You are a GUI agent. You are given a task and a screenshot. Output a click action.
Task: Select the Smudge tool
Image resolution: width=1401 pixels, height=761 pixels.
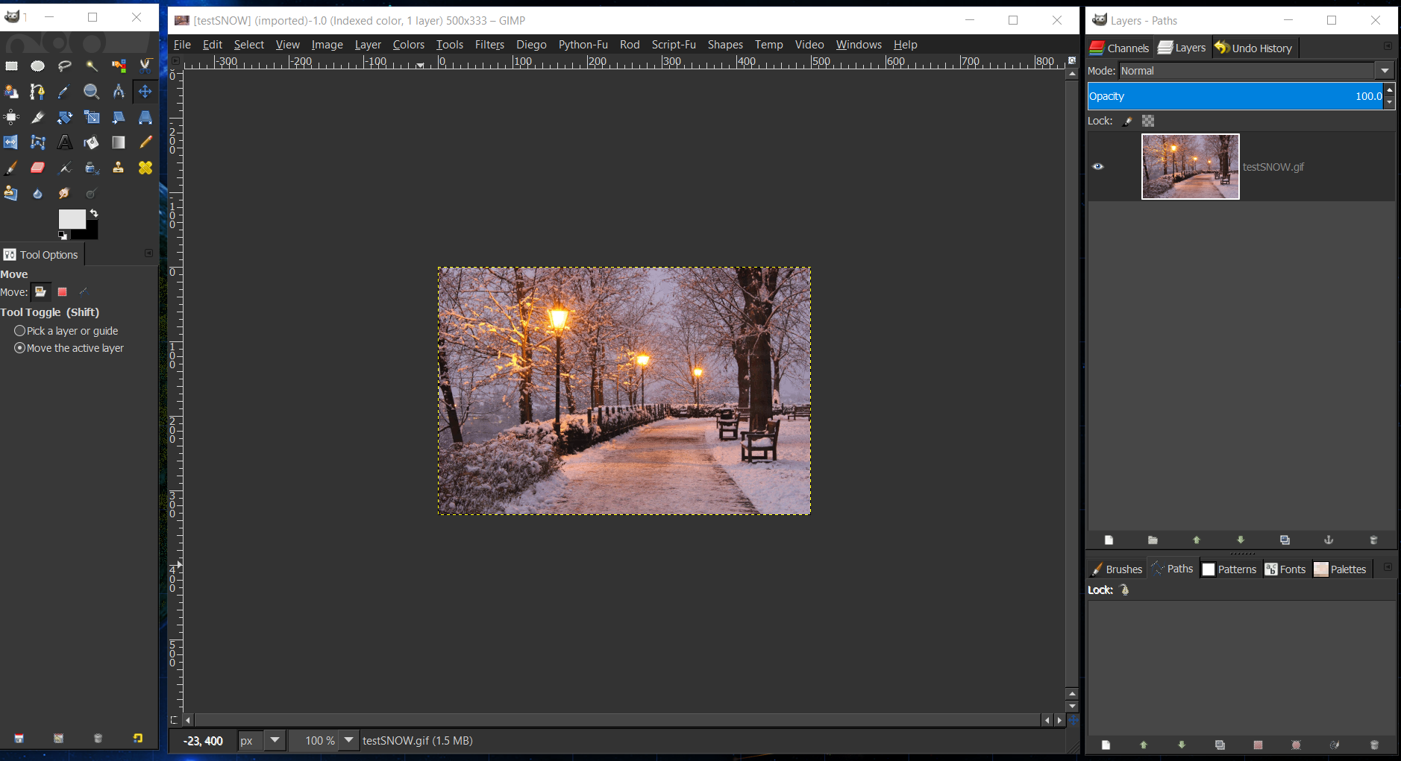(65, 194)
